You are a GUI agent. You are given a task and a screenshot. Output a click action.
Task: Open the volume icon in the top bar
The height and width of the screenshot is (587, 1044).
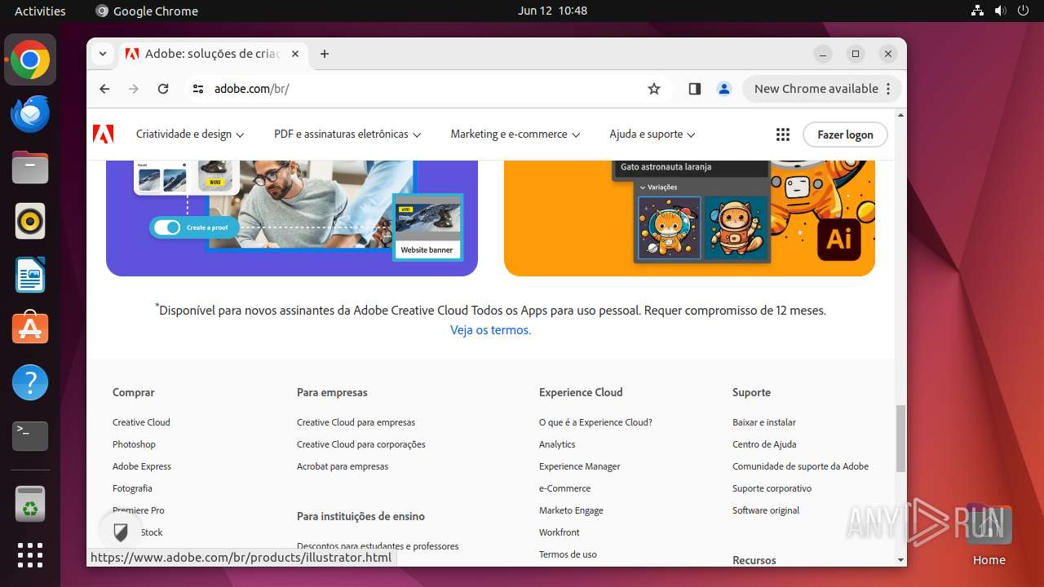1001,11
